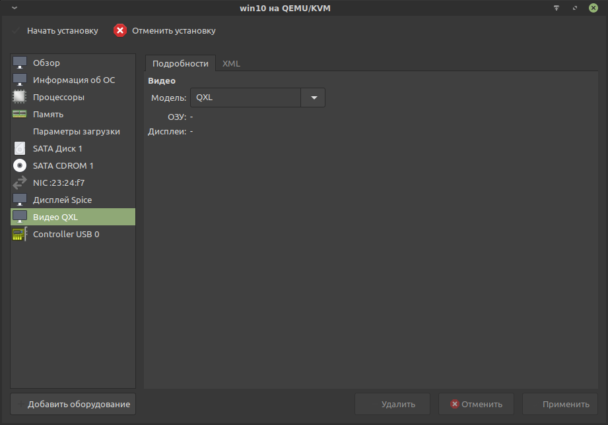Click the QXL model combo box field
The width and height of the screenshot is (608, 425).
pyautogui.click(x=245, y=98)
